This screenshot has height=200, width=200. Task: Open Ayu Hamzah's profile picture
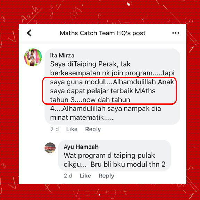click(x=50, y=148)
